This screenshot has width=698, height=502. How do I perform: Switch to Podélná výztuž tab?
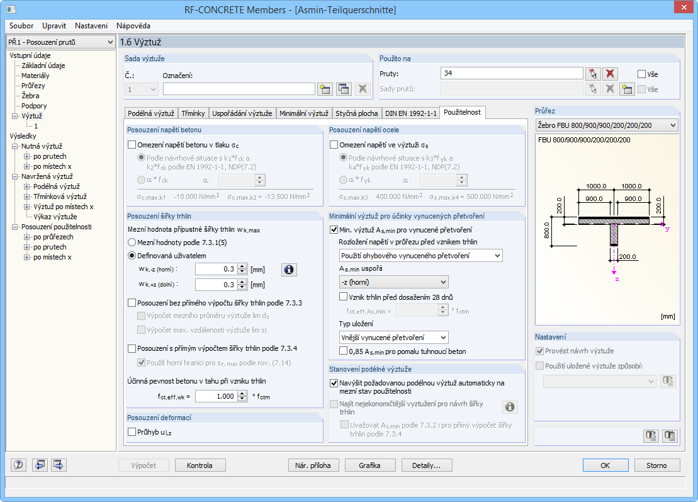click(151, 113)
